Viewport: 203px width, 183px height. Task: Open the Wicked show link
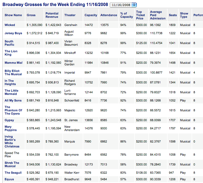(x=10, y=25)
